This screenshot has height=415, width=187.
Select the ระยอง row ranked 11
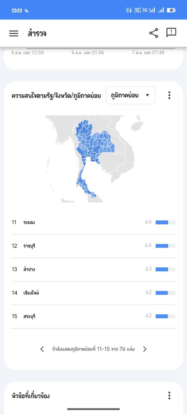[x=94, y=222]
